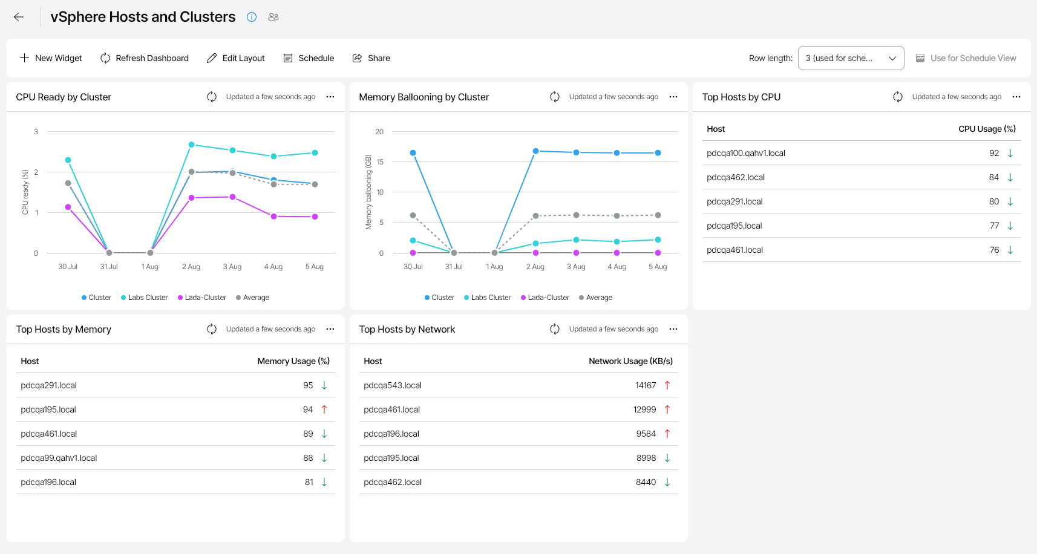Open dashboard info icon beside title
This screenshot has width=1037, height=554.
252,17
